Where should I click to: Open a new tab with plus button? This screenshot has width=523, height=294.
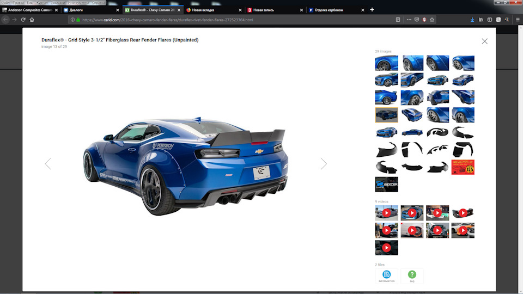pos(372,10)
